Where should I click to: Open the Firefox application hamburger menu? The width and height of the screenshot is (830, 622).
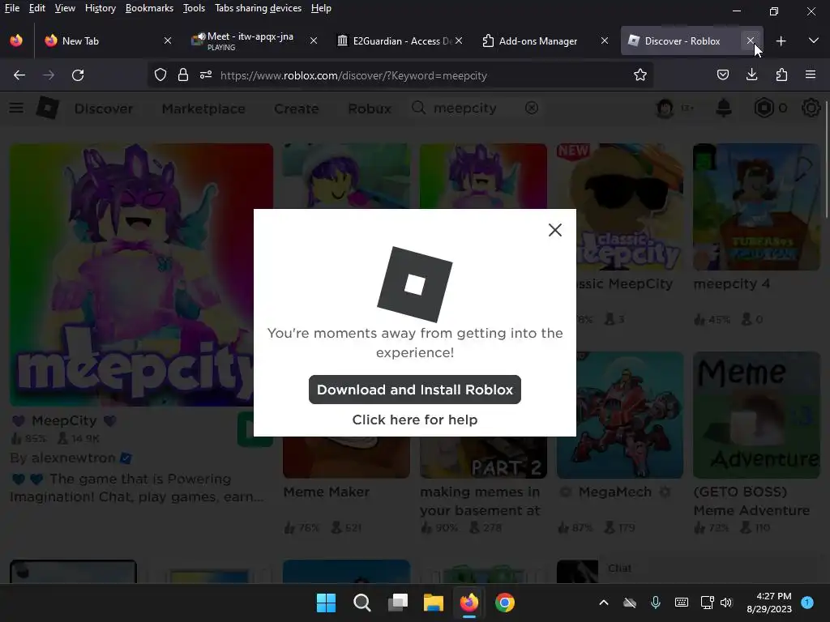coord(811,75)
